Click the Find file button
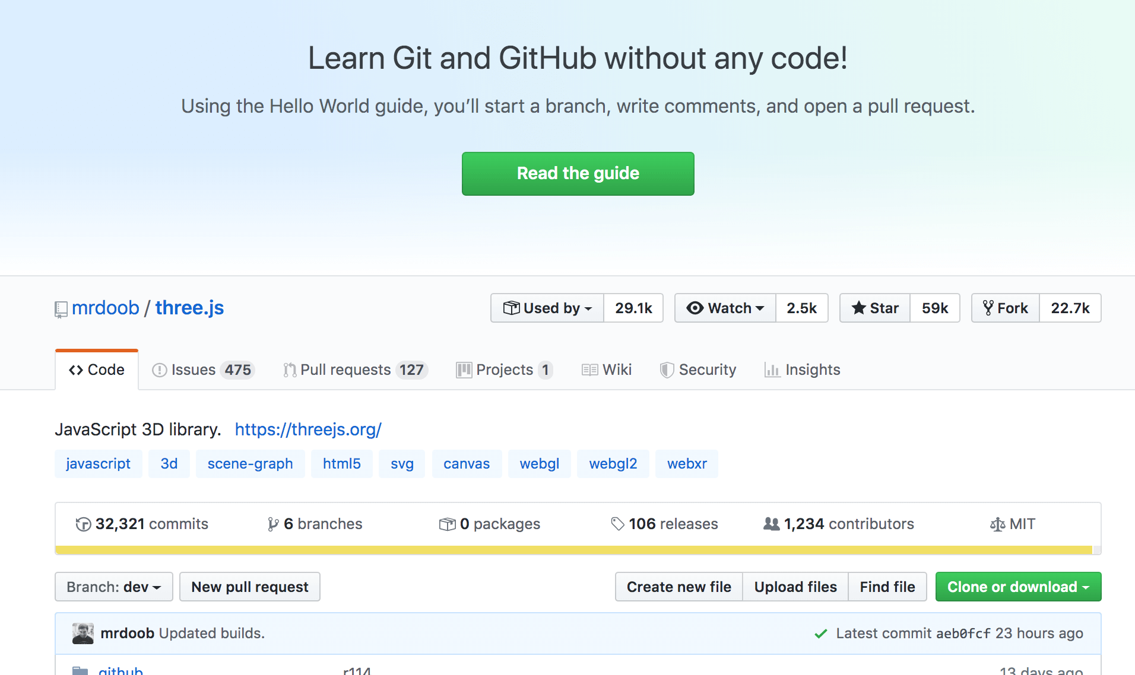1135x675 pixels. coord(887,587)
